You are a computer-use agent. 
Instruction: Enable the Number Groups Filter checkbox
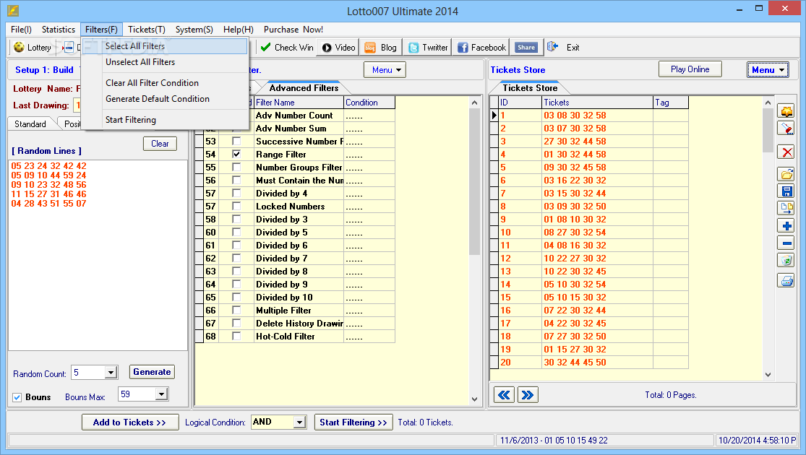236,167
